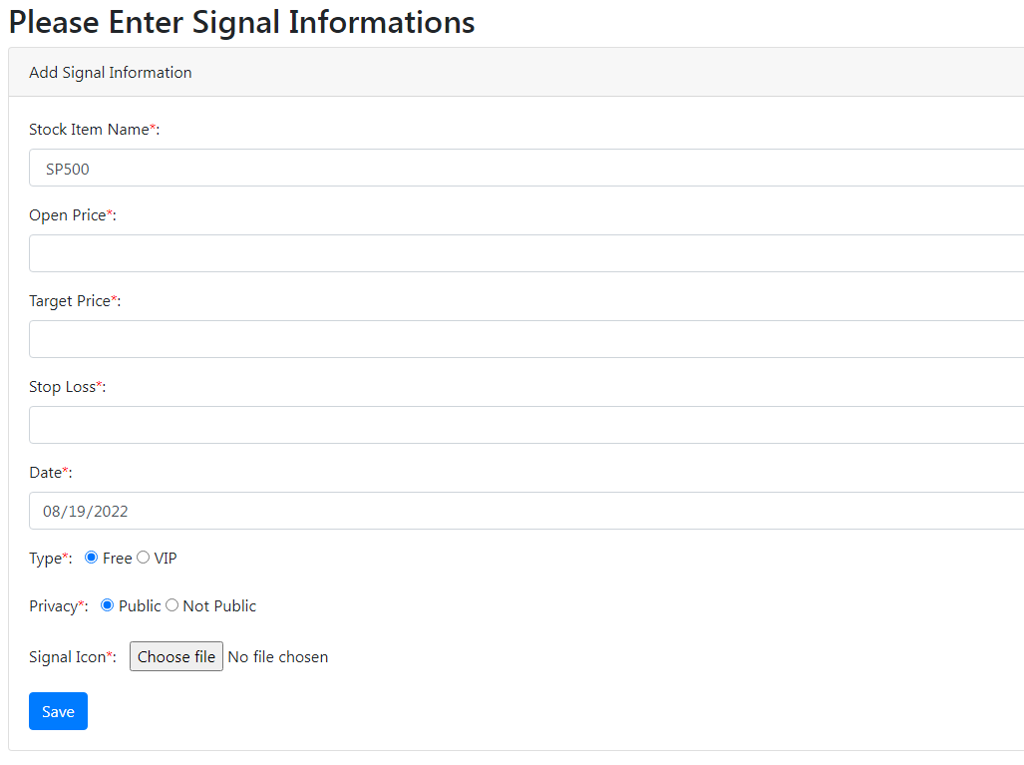The height and width of the screenshot is (765, 1024).
Task: Select the Free type radio button
Action: click(x=92, y=558)
